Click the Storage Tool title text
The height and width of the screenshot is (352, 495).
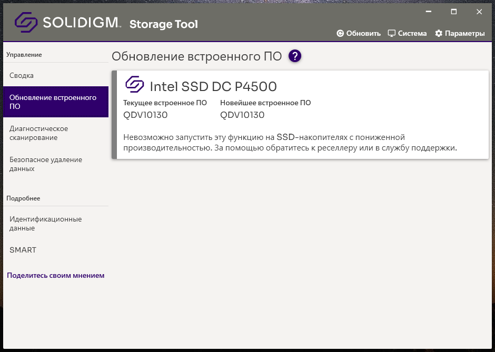point(164,24)
